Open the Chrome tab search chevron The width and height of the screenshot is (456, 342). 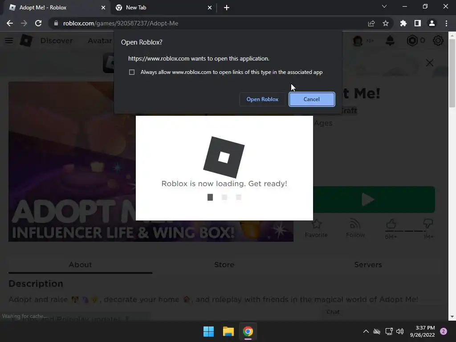384,6
